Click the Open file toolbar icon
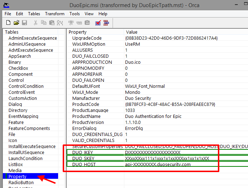The height and width of the screenshot is (188, 248). (x=16, y=23)
